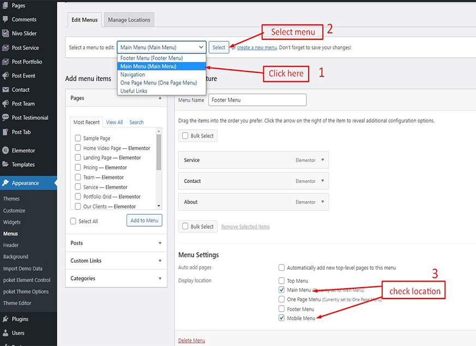The width and height of the screenshot is (476, 346).
Task: Expand the Service menu item arrow
Action: 322,160
